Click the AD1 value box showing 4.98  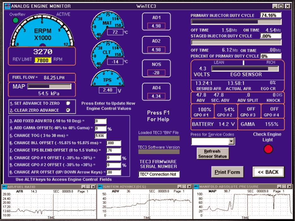click(156, 26)
